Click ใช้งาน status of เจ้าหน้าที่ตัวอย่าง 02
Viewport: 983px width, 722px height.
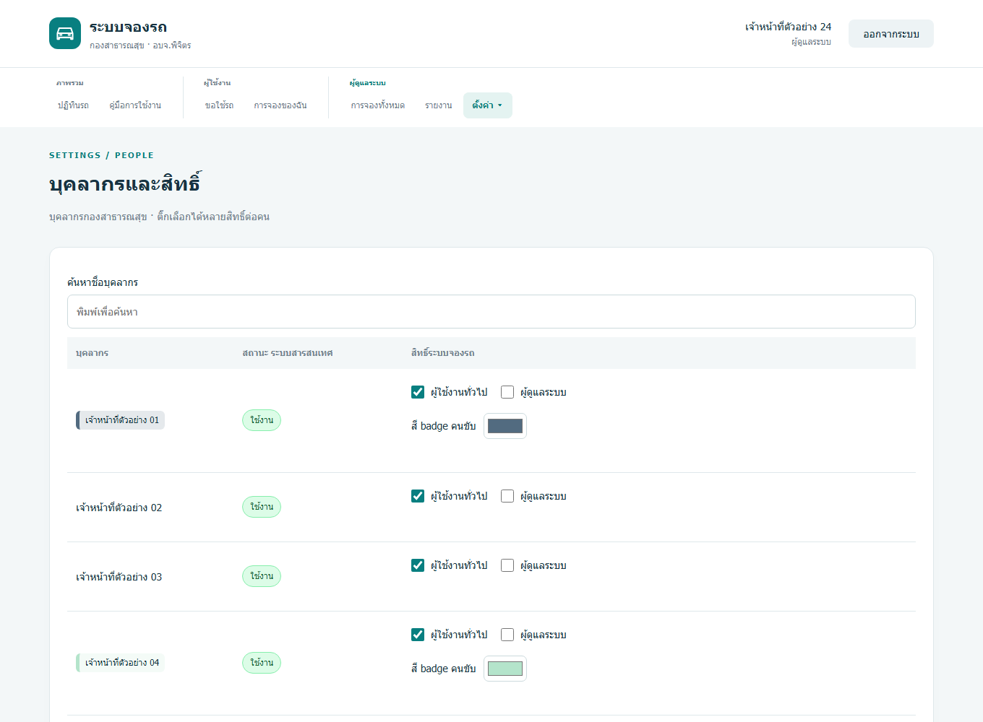pos(262,507)
